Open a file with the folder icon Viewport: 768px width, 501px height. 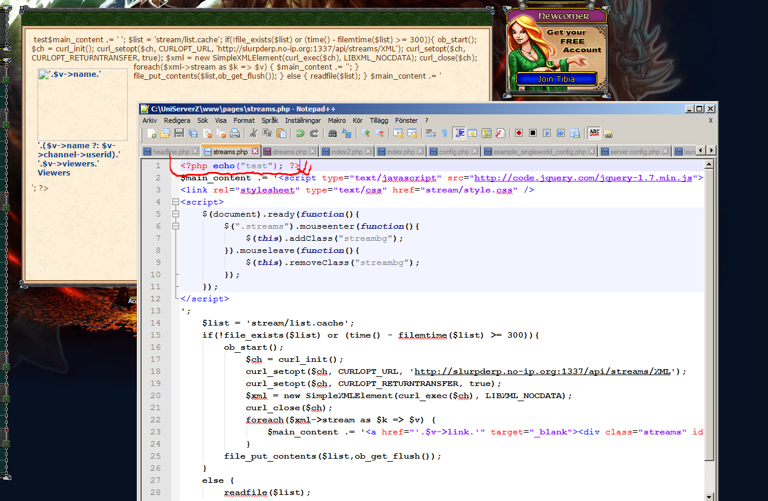pyautogui.click(x=165, y=133)
